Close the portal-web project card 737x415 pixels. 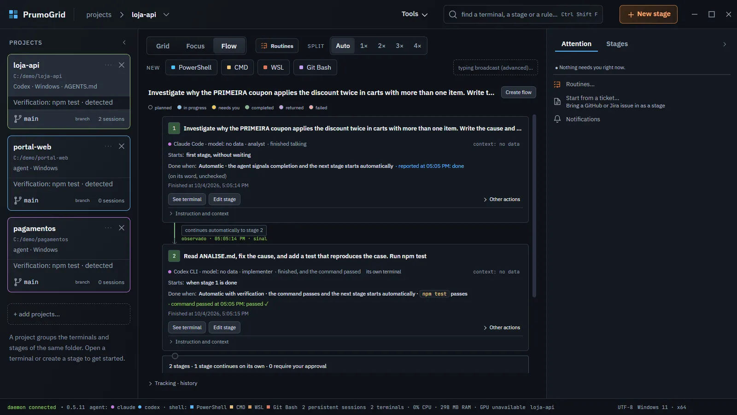pyautogui.click(x=122, y=146)
